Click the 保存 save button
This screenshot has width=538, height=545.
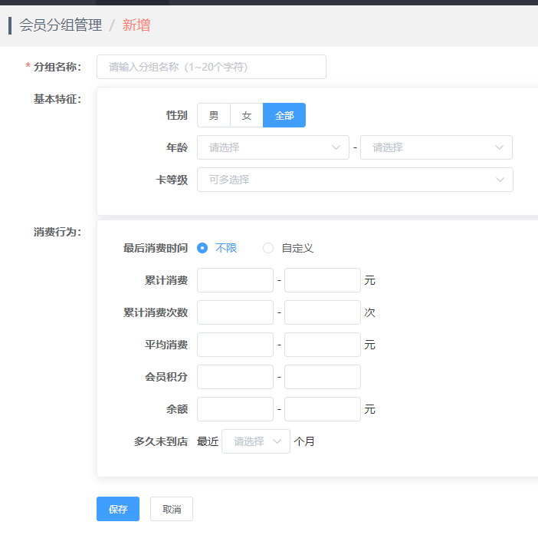coord(118,509)
